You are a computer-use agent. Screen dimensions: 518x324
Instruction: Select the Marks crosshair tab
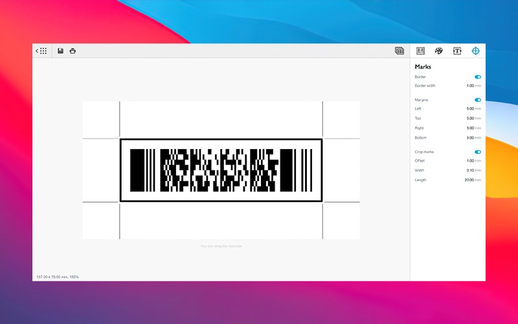click(476, 51)
